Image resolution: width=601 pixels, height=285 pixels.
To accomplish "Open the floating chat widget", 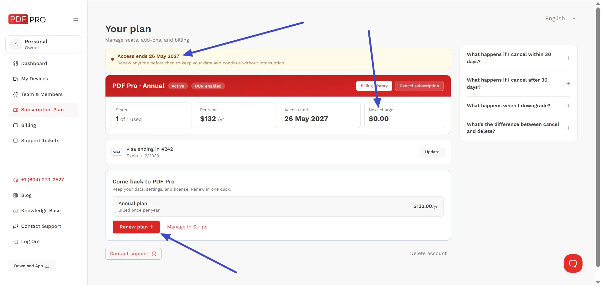I will click(573, 263).
